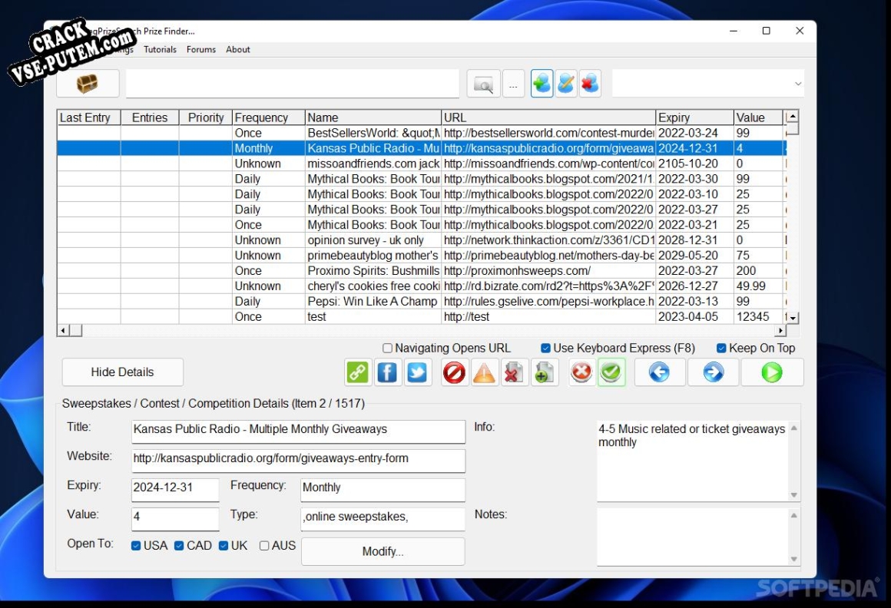Image resolution: width=891 pixels, height=608 pixels.
Task: Go to next item blue right arrow
Action: coord(713,372)
